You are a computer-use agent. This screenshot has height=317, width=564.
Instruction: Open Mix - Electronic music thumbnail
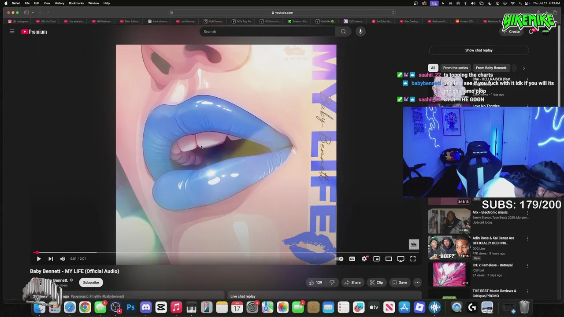coord(449,221)
